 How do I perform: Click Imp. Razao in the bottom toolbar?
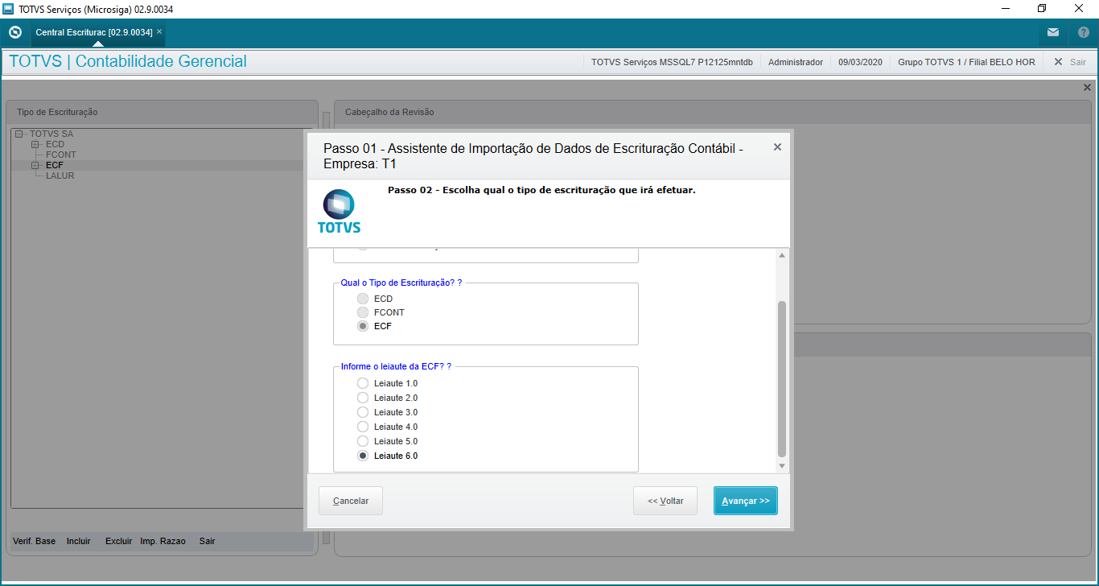pyautogui.click(x=163, y=541)
